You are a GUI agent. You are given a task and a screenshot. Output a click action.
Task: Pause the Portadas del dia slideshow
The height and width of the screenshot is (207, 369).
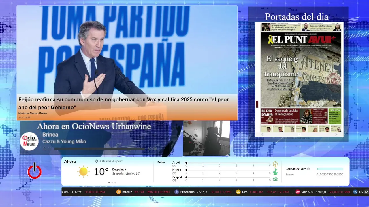299,135
